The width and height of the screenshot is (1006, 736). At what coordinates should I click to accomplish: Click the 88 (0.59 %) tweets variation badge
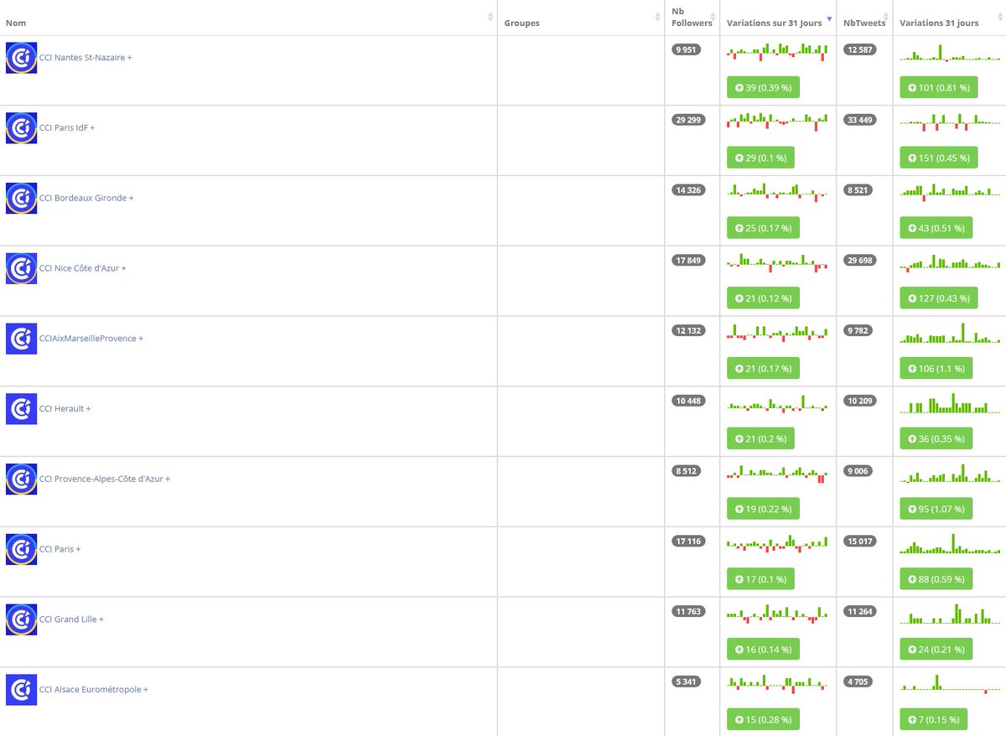point(936,579)
